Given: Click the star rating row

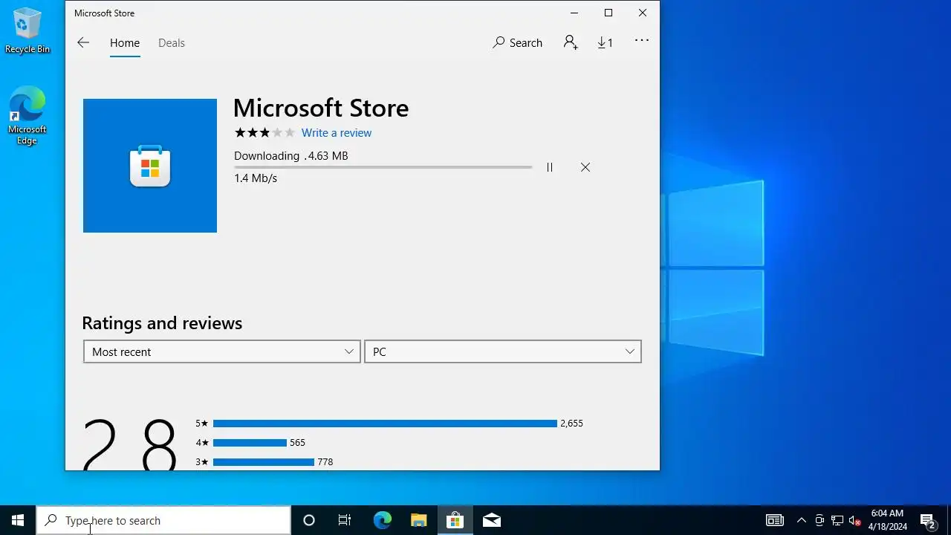Looking at the screenshot, I should (264, 133).
